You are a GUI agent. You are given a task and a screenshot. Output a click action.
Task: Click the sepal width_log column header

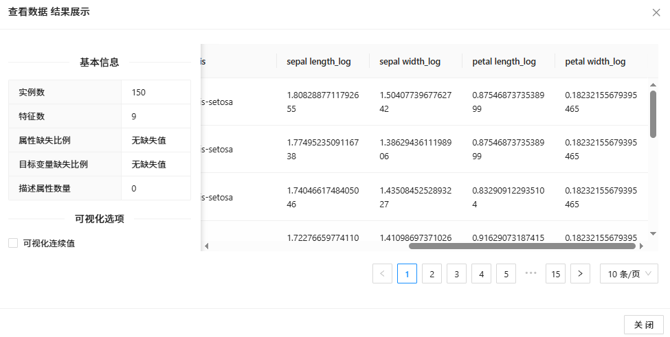pos(410,62)
